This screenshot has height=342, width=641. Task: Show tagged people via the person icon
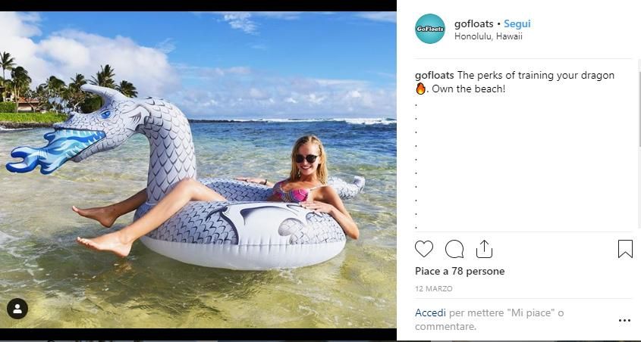point(17,309)
